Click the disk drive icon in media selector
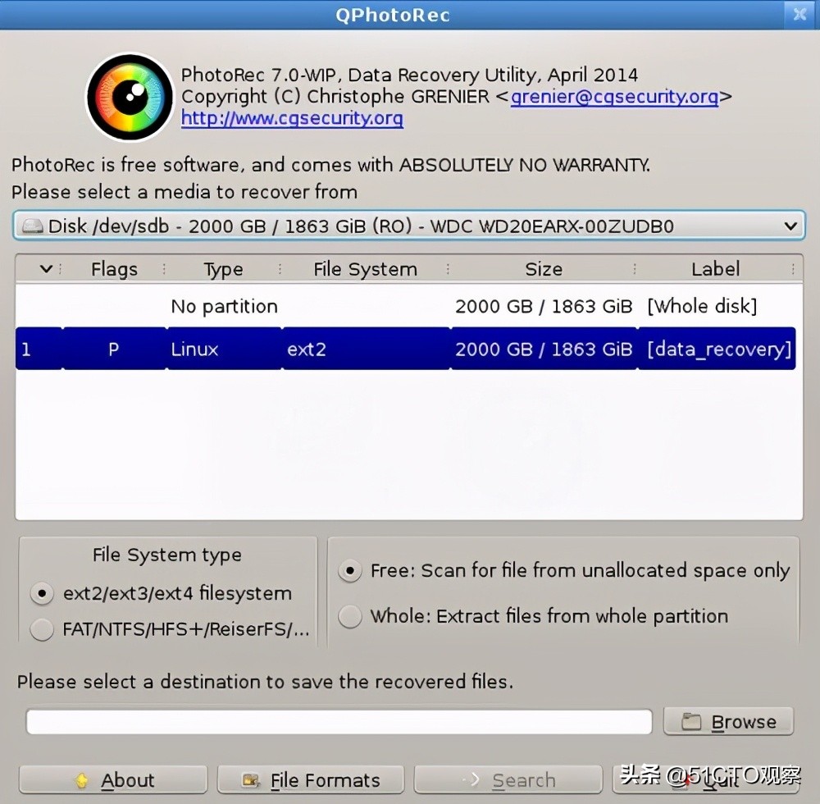 [33, 226]
